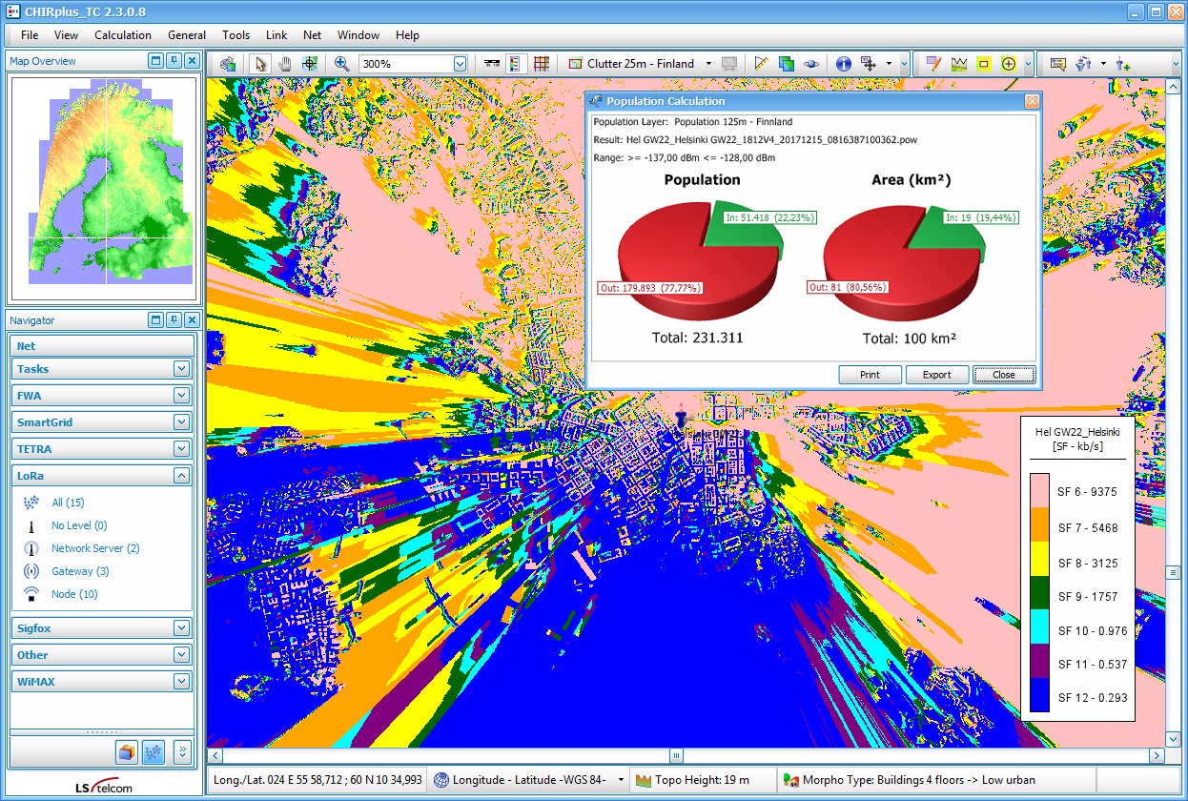Expand the Sigfox section

[181, 628]
